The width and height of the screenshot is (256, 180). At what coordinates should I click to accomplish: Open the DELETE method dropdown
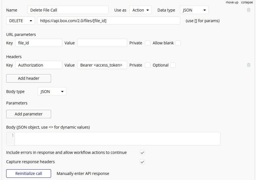coord(20,20)
